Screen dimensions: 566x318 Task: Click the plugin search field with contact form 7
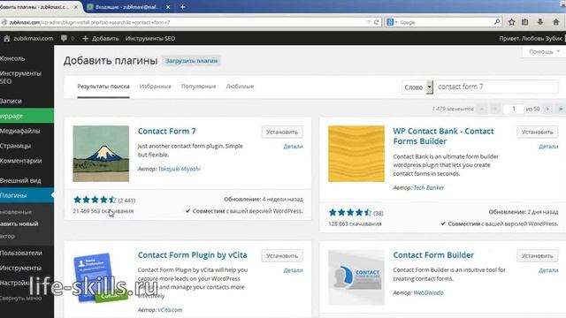coord(497,87)
